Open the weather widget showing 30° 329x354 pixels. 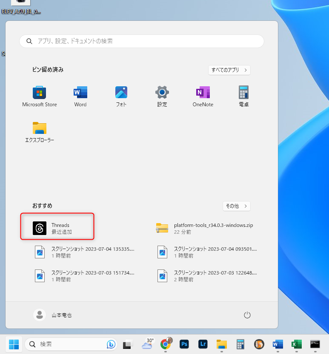tap(148, 344)
